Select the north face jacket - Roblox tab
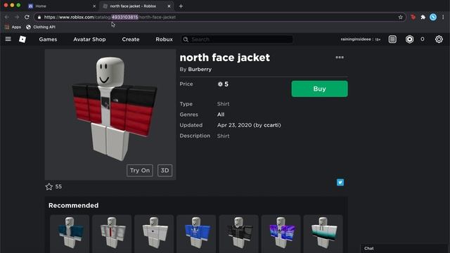The width and height of the screenshot is (450, 253). [136, 6]
